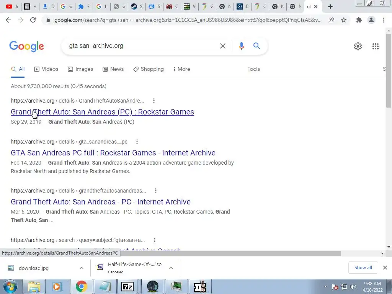Switch to News results

tap(113, 69)
